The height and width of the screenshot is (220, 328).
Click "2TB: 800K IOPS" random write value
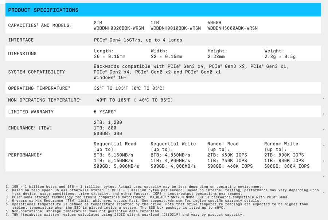(x=284, y=155)
